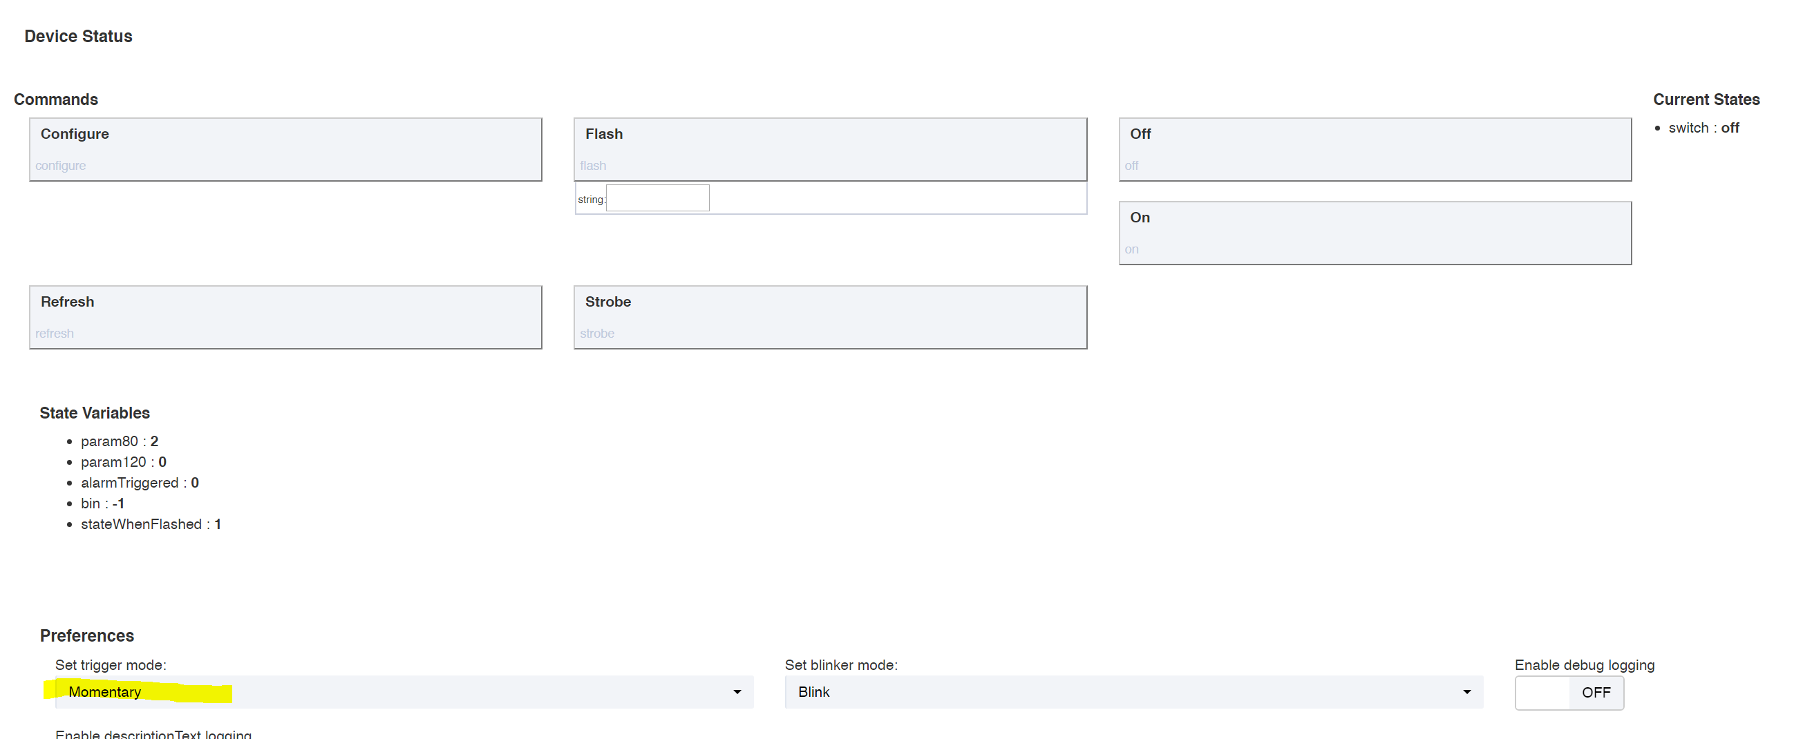Click the stateWhenFlashed state variable
Image resolution: width=1803 pixels, height=739 pixels.
(151, 524)
